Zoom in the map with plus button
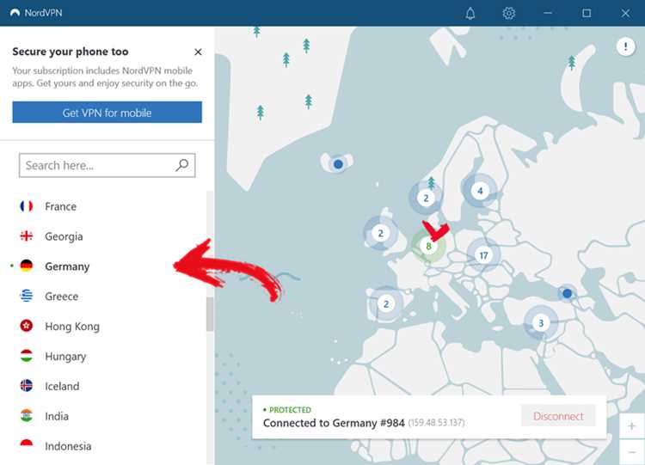 click(x=632, y=426)
